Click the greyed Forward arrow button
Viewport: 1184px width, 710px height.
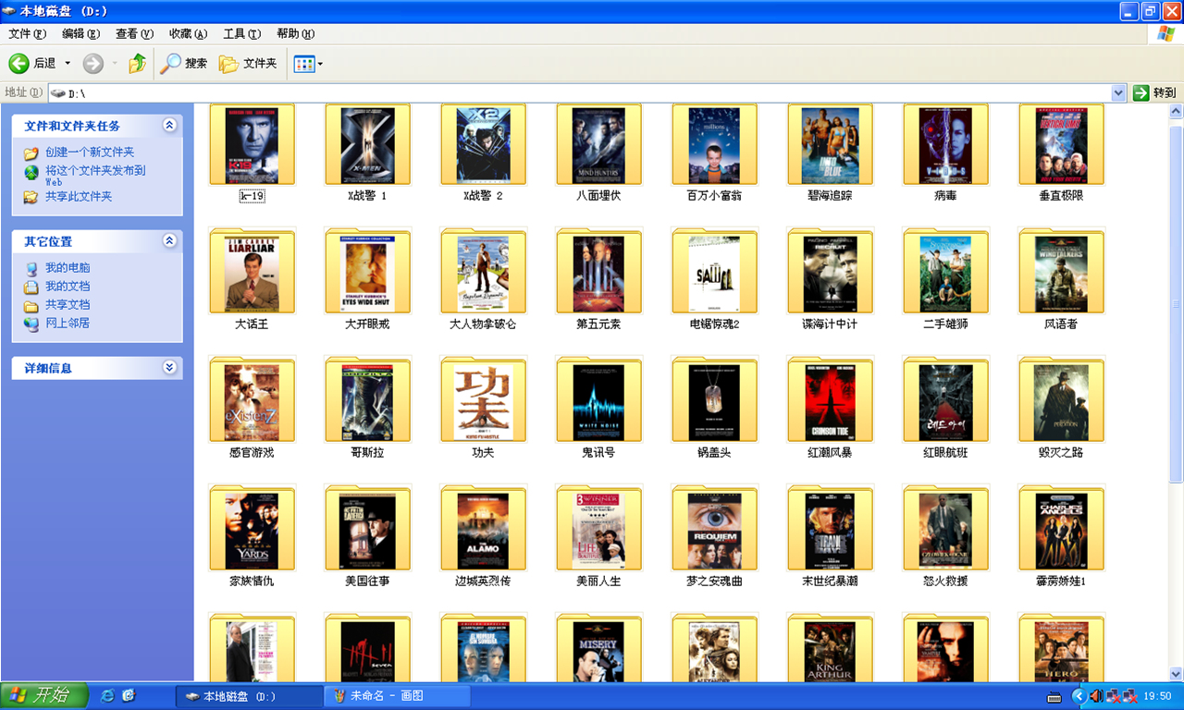click(92, 64)
